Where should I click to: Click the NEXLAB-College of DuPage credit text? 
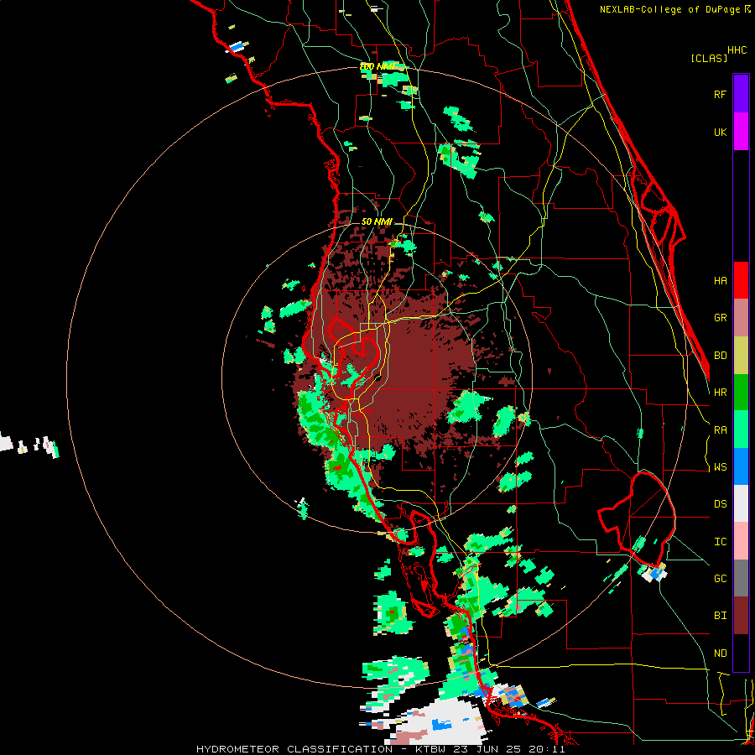[x=671, y=9]
